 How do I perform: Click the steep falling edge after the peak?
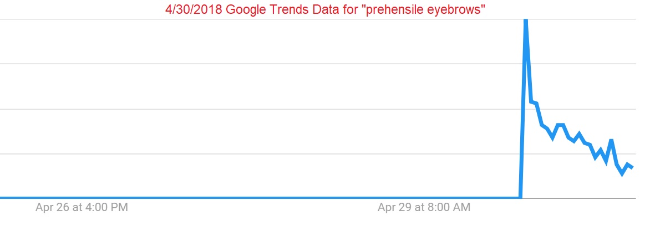point(528,61)
